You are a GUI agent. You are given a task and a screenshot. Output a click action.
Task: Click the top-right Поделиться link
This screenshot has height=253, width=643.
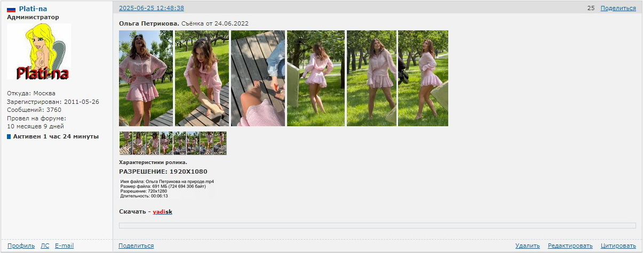point(618,8)
